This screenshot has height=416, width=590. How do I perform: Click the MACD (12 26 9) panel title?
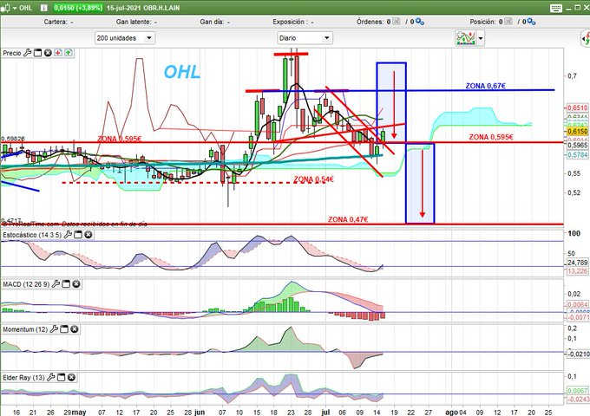pyautogui.click(x=26, y=284)
